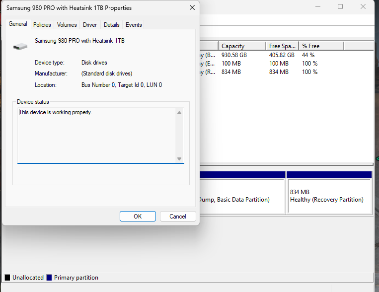
Task: Click device status scroll up arrow
Action: coord(179,113)
